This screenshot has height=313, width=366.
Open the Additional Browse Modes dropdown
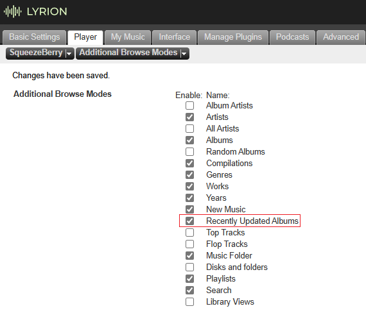click(132, 53)
